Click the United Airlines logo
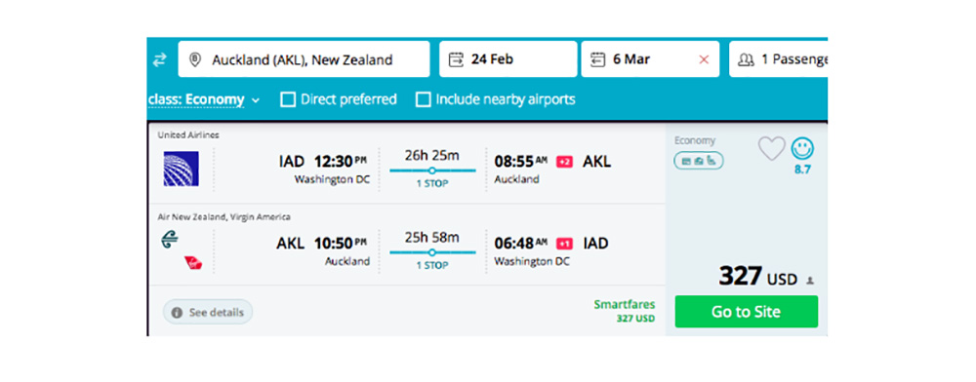The height and width of the screenshot is (382, 976). tap(182, 169)
